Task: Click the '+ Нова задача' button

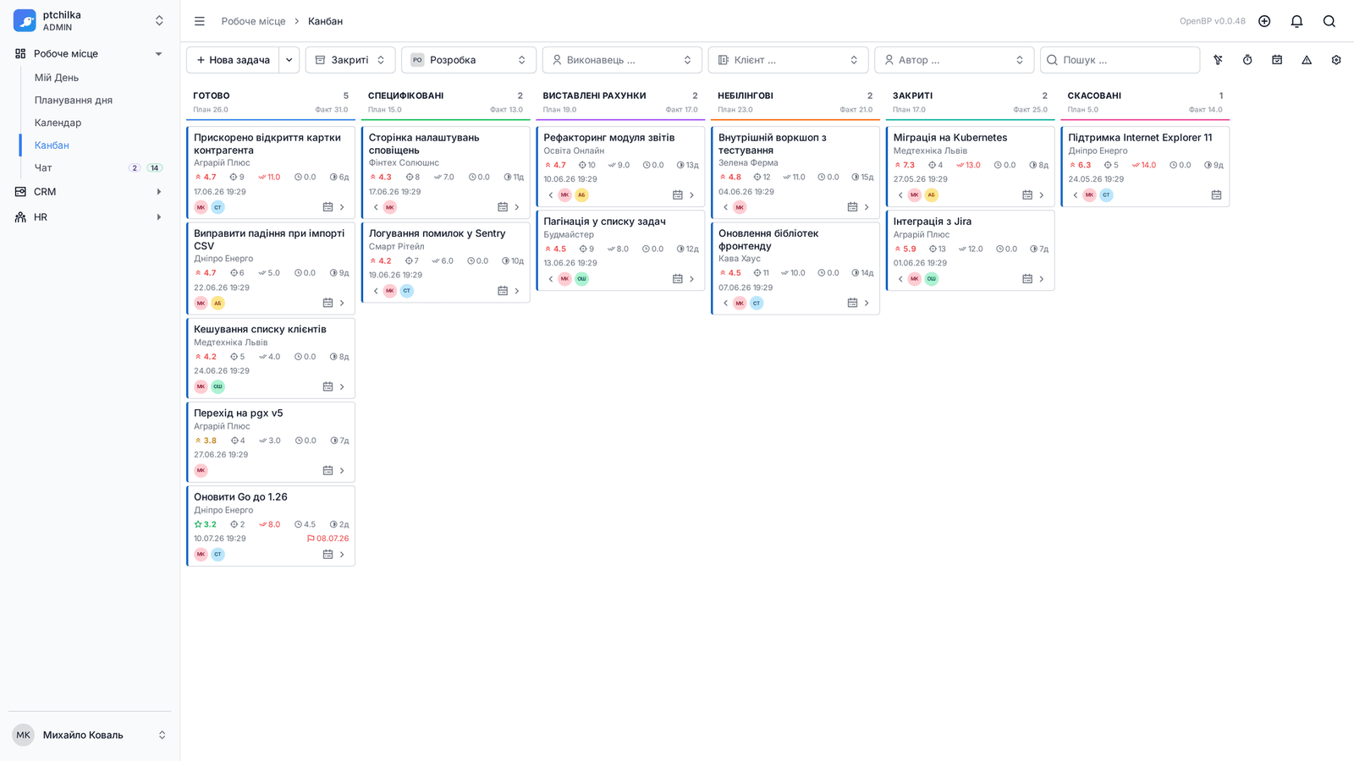Action: tap(233, 60)
